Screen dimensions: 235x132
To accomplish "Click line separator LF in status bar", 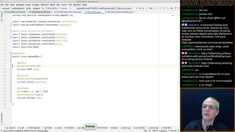I will (x=149, y=131).
